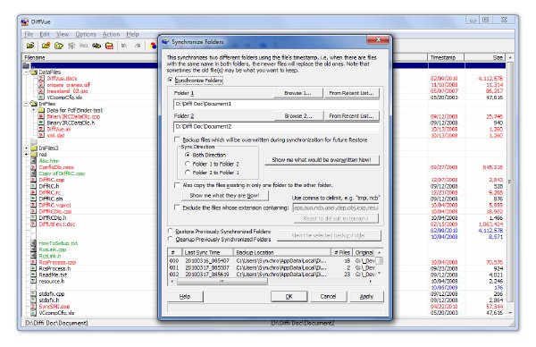Image resolution: width=536 pixels, height=347 pixels.
Task: Open the Edit menu
Action: coord(45,34)
